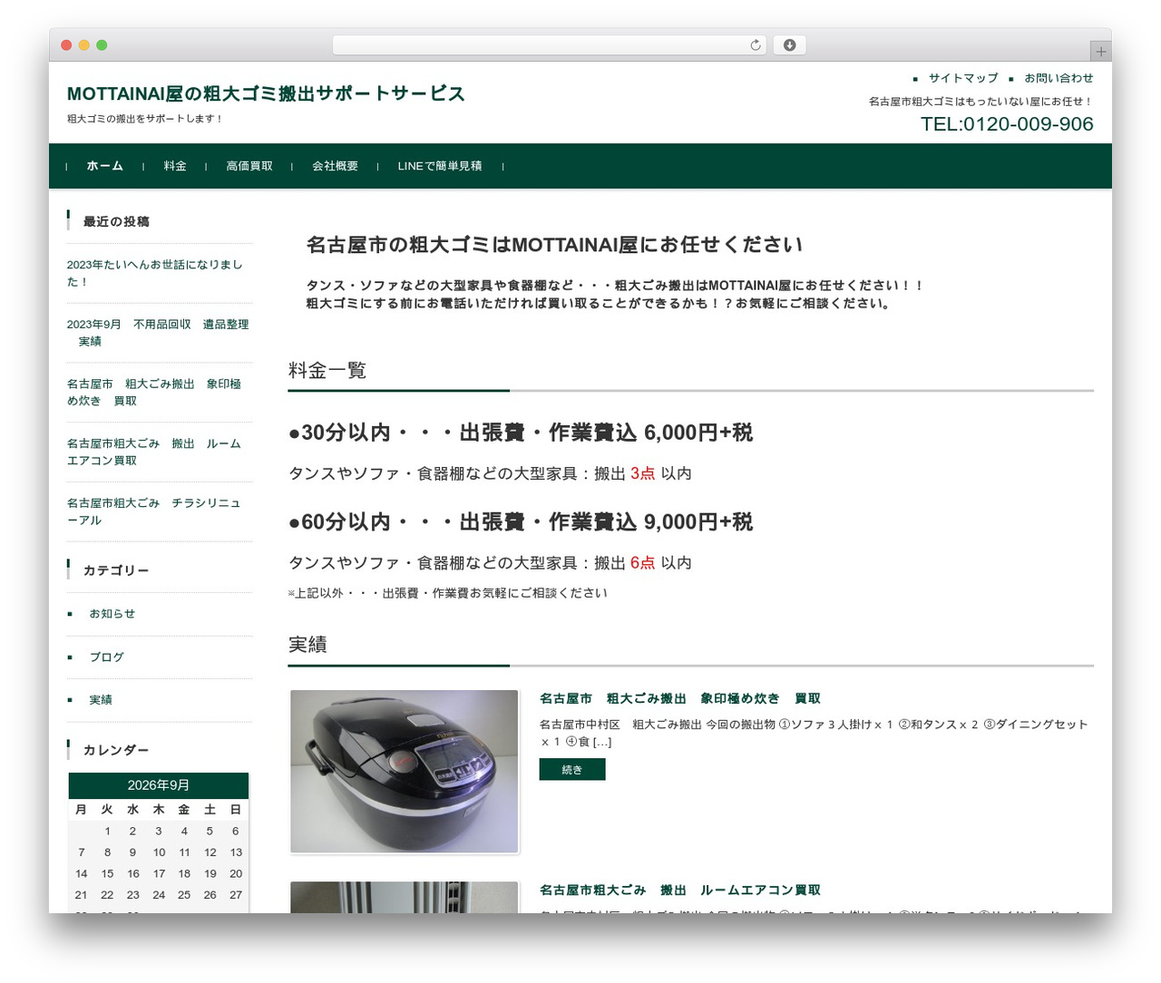Focus the browser address bar

pos(550,45)
